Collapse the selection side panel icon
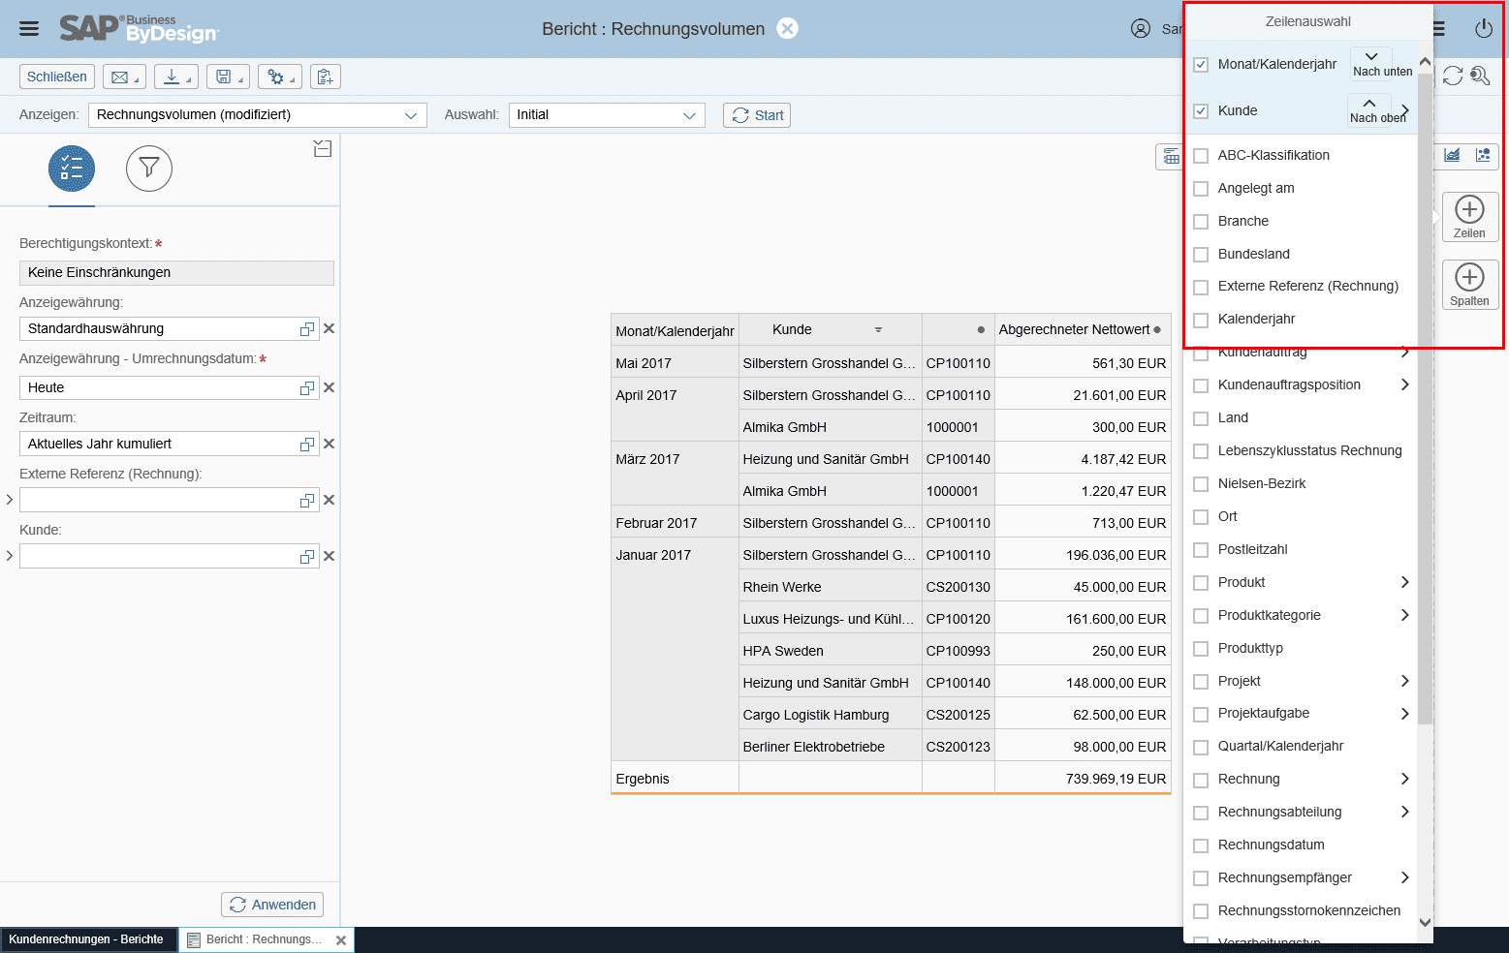The image size is (1509, 953). tap(323, 149)
